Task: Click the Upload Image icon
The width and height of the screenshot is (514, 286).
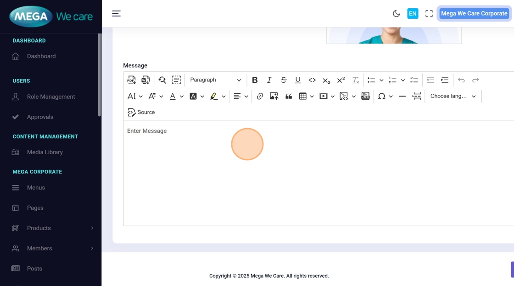Action: pos(274,96)
